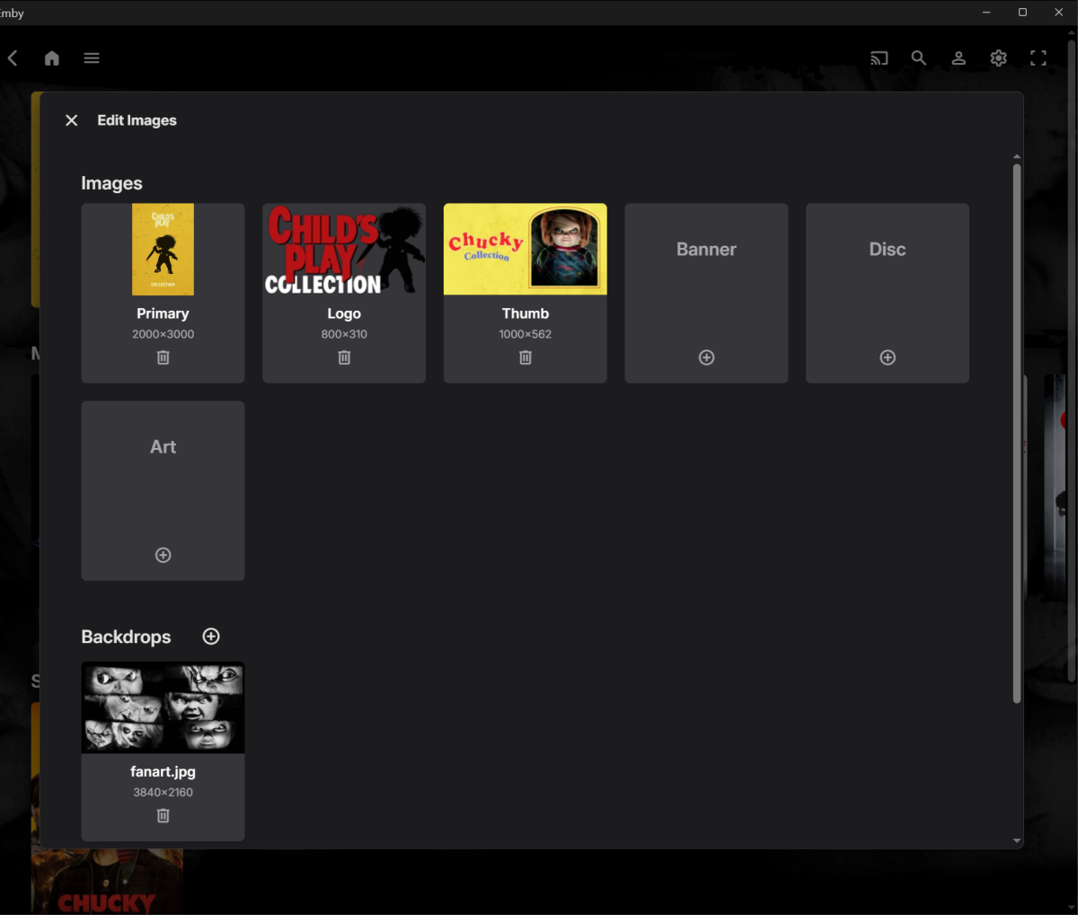Close the Edit Images dialog

72,120
